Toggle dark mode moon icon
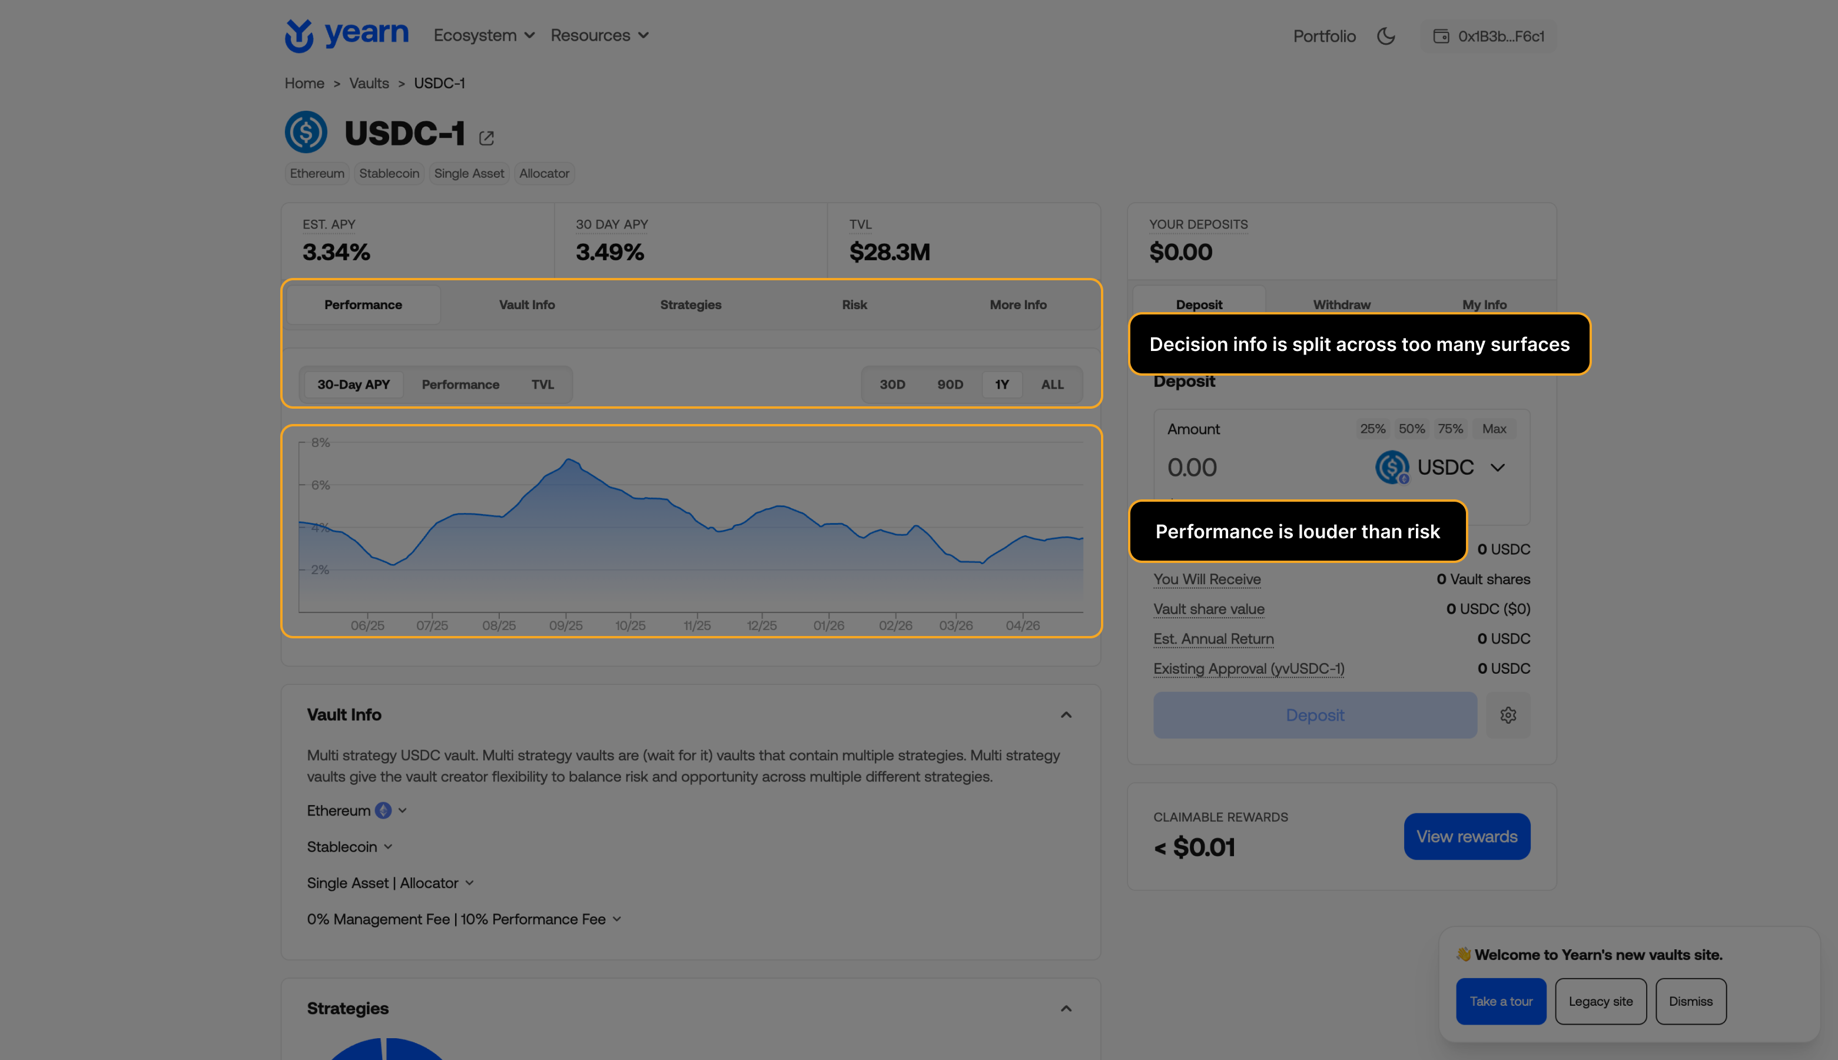 1385,36
